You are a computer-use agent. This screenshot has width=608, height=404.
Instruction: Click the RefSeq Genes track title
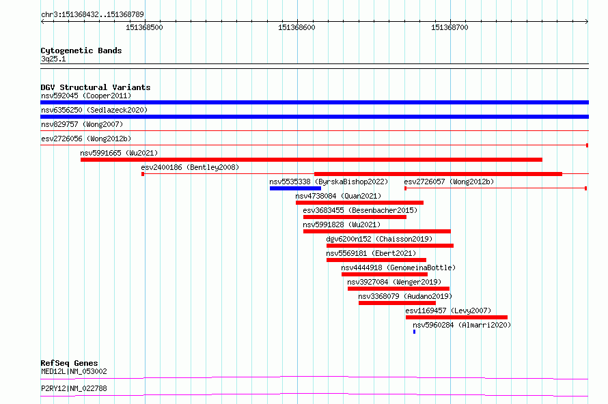(69, 363)
